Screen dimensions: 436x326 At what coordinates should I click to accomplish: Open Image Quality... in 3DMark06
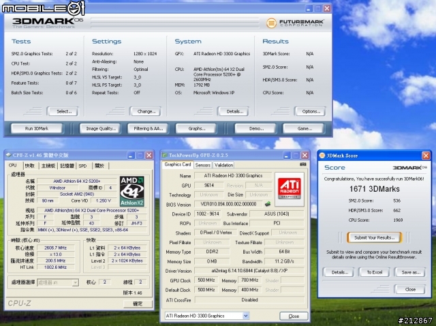point(101,129)
